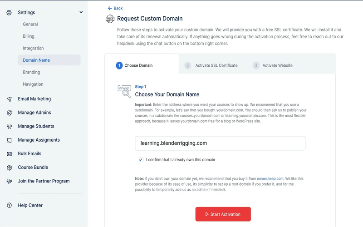The width and height of the screenshot is (363, 227).
Task: Switch to the Activate SSL Certificate tab
Action: click(216, 65)
